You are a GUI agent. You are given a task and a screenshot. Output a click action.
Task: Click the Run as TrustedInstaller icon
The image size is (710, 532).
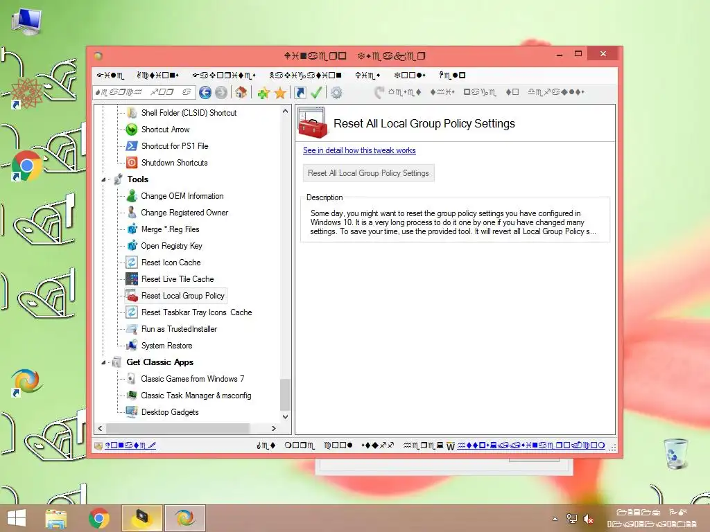point(132,329)
